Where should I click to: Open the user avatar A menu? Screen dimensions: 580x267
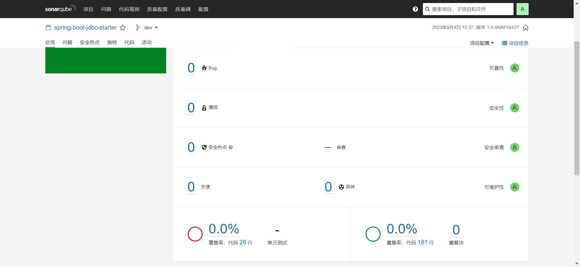[x=523, y=9]
